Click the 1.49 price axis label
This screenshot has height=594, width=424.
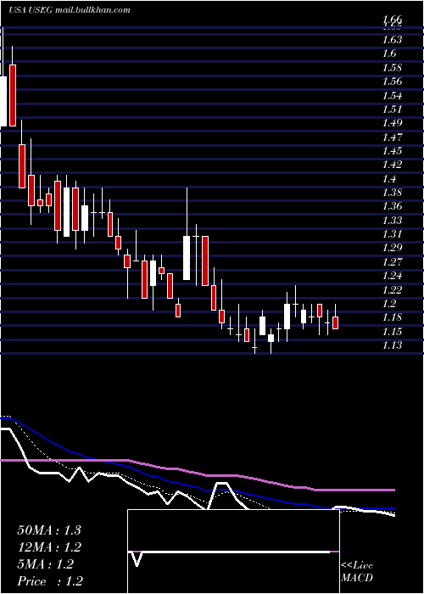pyautogui.click(x=392, y=123)
